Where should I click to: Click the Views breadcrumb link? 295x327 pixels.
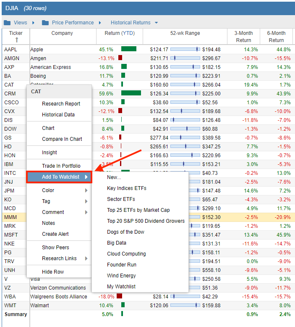(21, 23)
